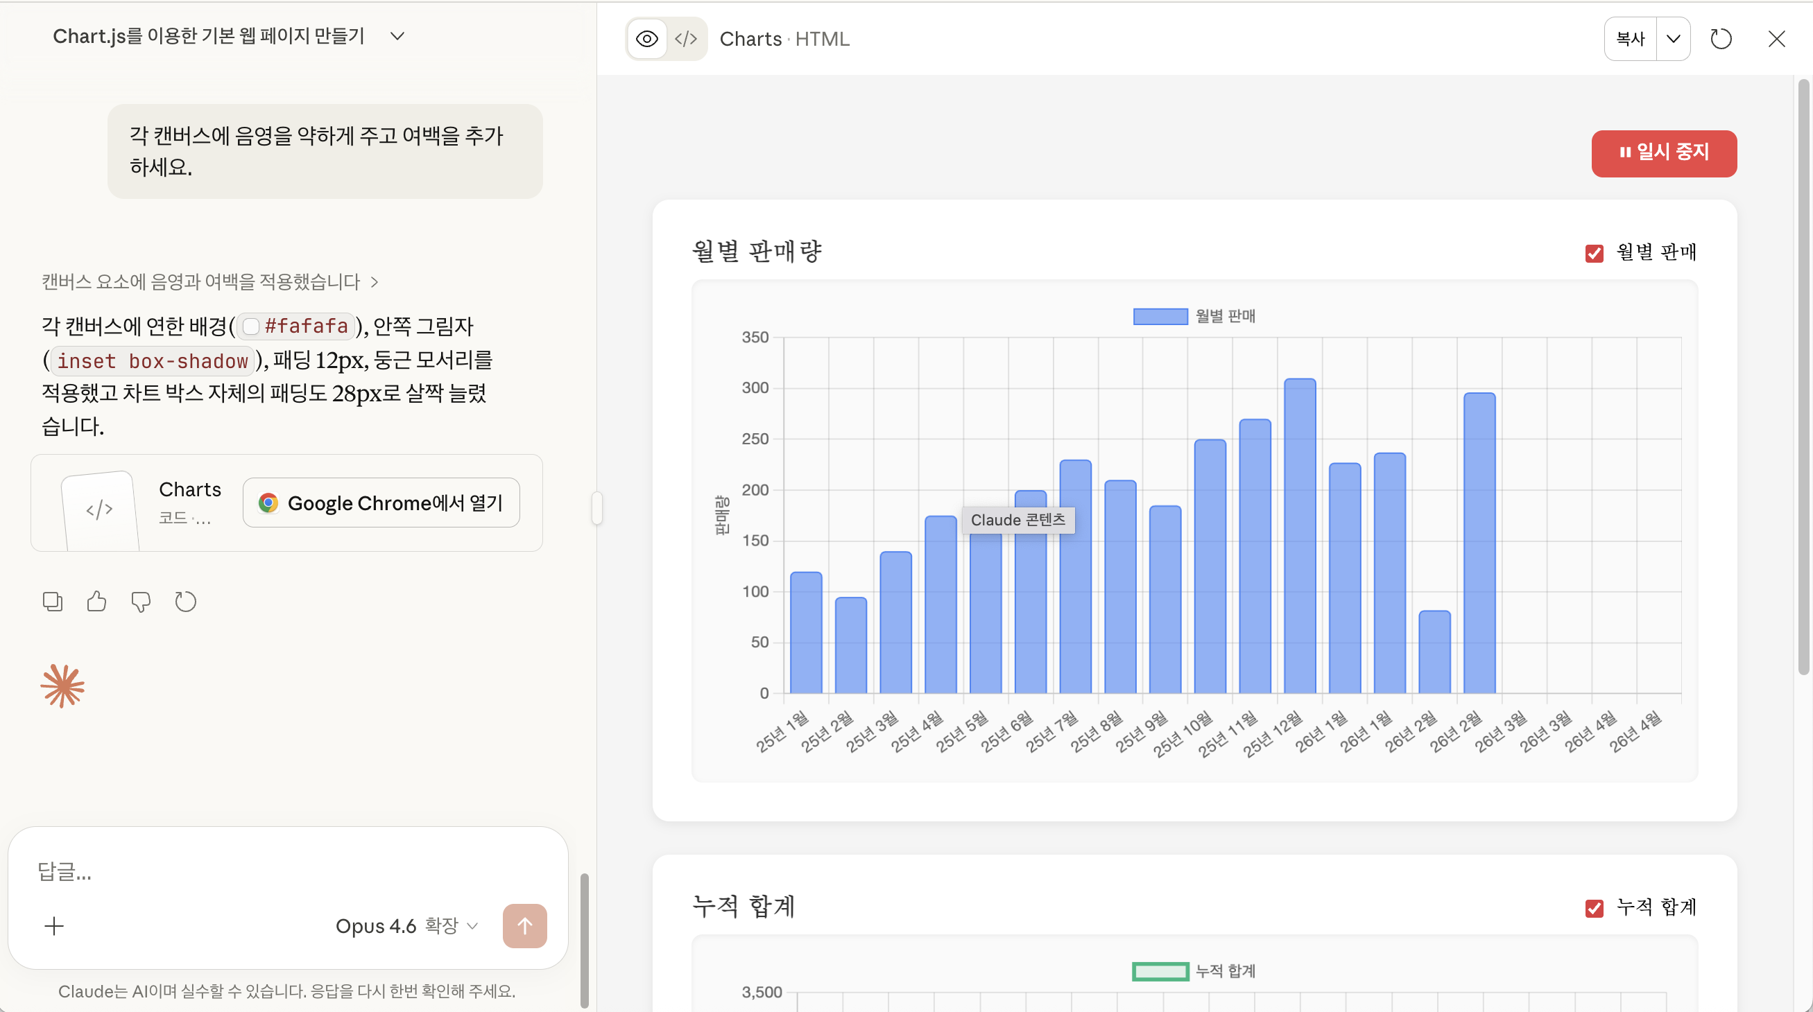Click the Charts code file icon

tap(99, 509)
